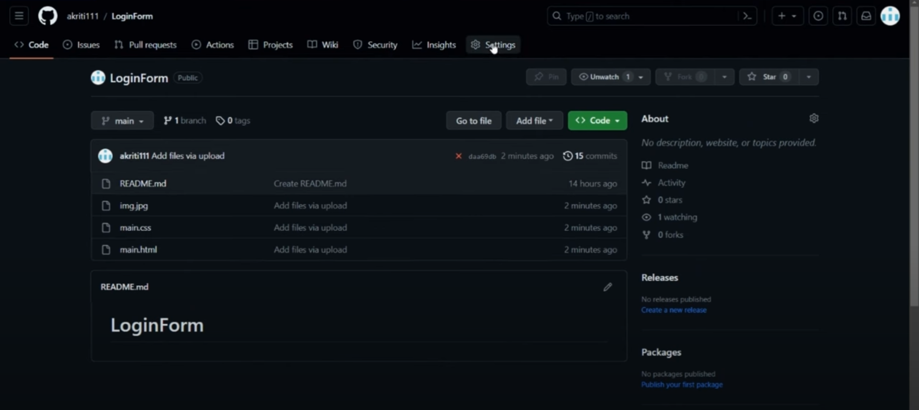The height and width of the screenshot is (410, 919).
Task: Click the GitHub Octocat logo
Action: pos(47,16)
